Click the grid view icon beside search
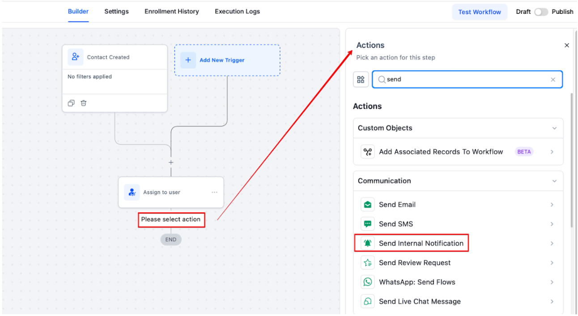This screenshot has width=578, height=316. [x=361, y=79]
